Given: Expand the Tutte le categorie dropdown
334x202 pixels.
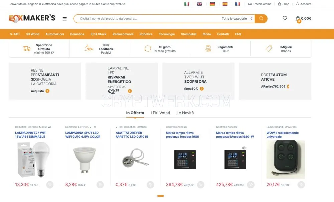Looking at the screenshot, I should pyautogui.click(x=237, y=18).
